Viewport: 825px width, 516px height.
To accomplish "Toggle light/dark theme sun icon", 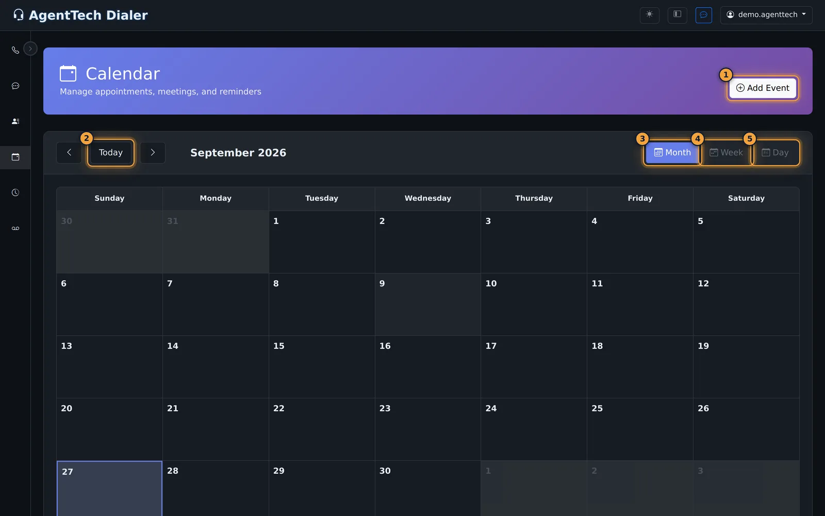I will coord(650,15).
